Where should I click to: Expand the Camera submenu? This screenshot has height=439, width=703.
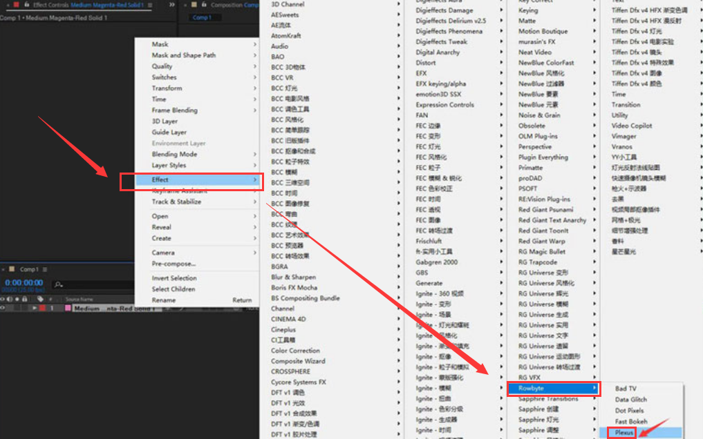(197, 253)
